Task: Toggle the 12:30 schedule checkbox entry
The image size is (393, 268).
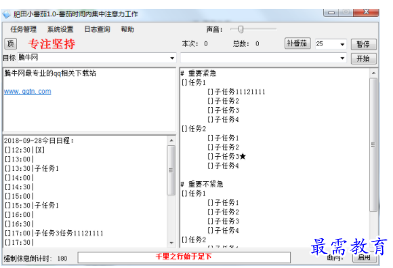Action: click(25, 150)
